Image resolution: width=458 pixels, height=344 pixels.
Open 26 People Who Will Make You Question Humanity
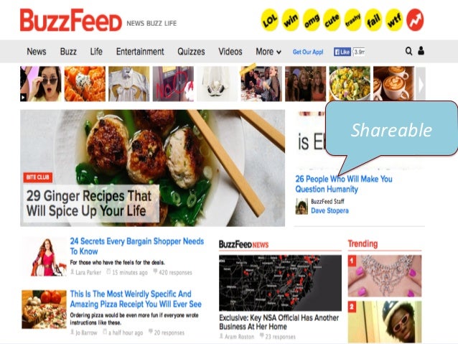[x=344, y=184]
